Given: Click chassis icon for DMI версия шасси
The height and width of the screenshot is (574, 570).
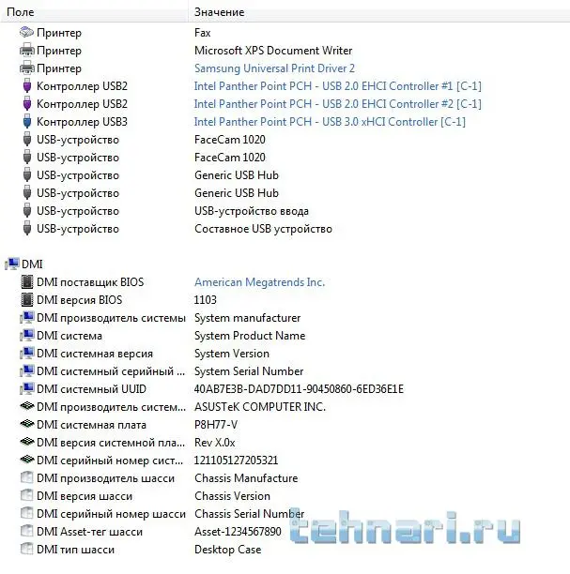Looking at the screenshot, I should [26, 495].
